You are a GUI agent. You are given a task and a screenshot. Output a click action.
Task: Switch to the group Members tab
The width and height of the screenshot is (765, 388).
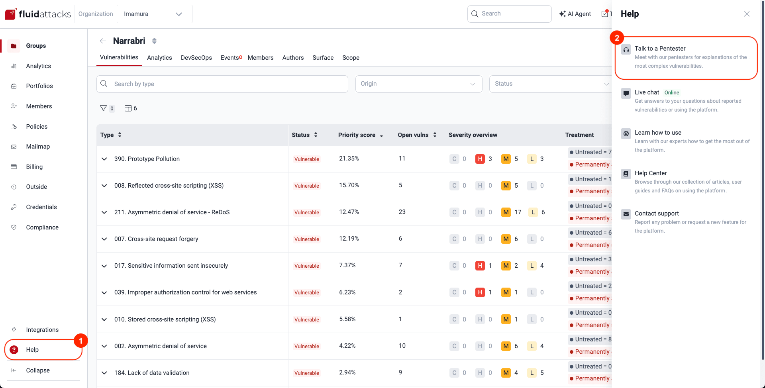point(261,58)
